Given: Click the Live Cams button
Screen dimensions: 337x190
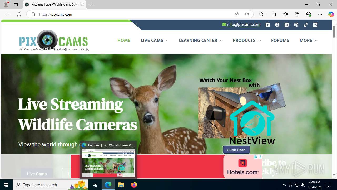Looking at the screenshot, I should pos(37,174).
